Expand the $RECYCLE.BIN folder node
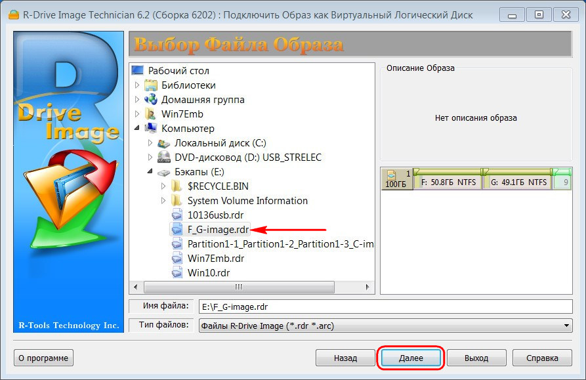Viewport: 586px width, 380px height. 163,186
